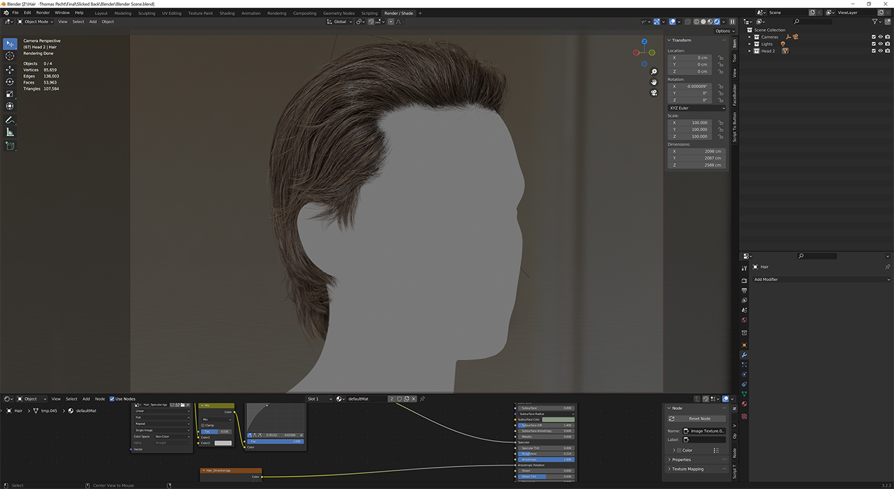Click the viewport zoom magnifier icon
Screen dimensions: 894x489
tap(653, 72)
